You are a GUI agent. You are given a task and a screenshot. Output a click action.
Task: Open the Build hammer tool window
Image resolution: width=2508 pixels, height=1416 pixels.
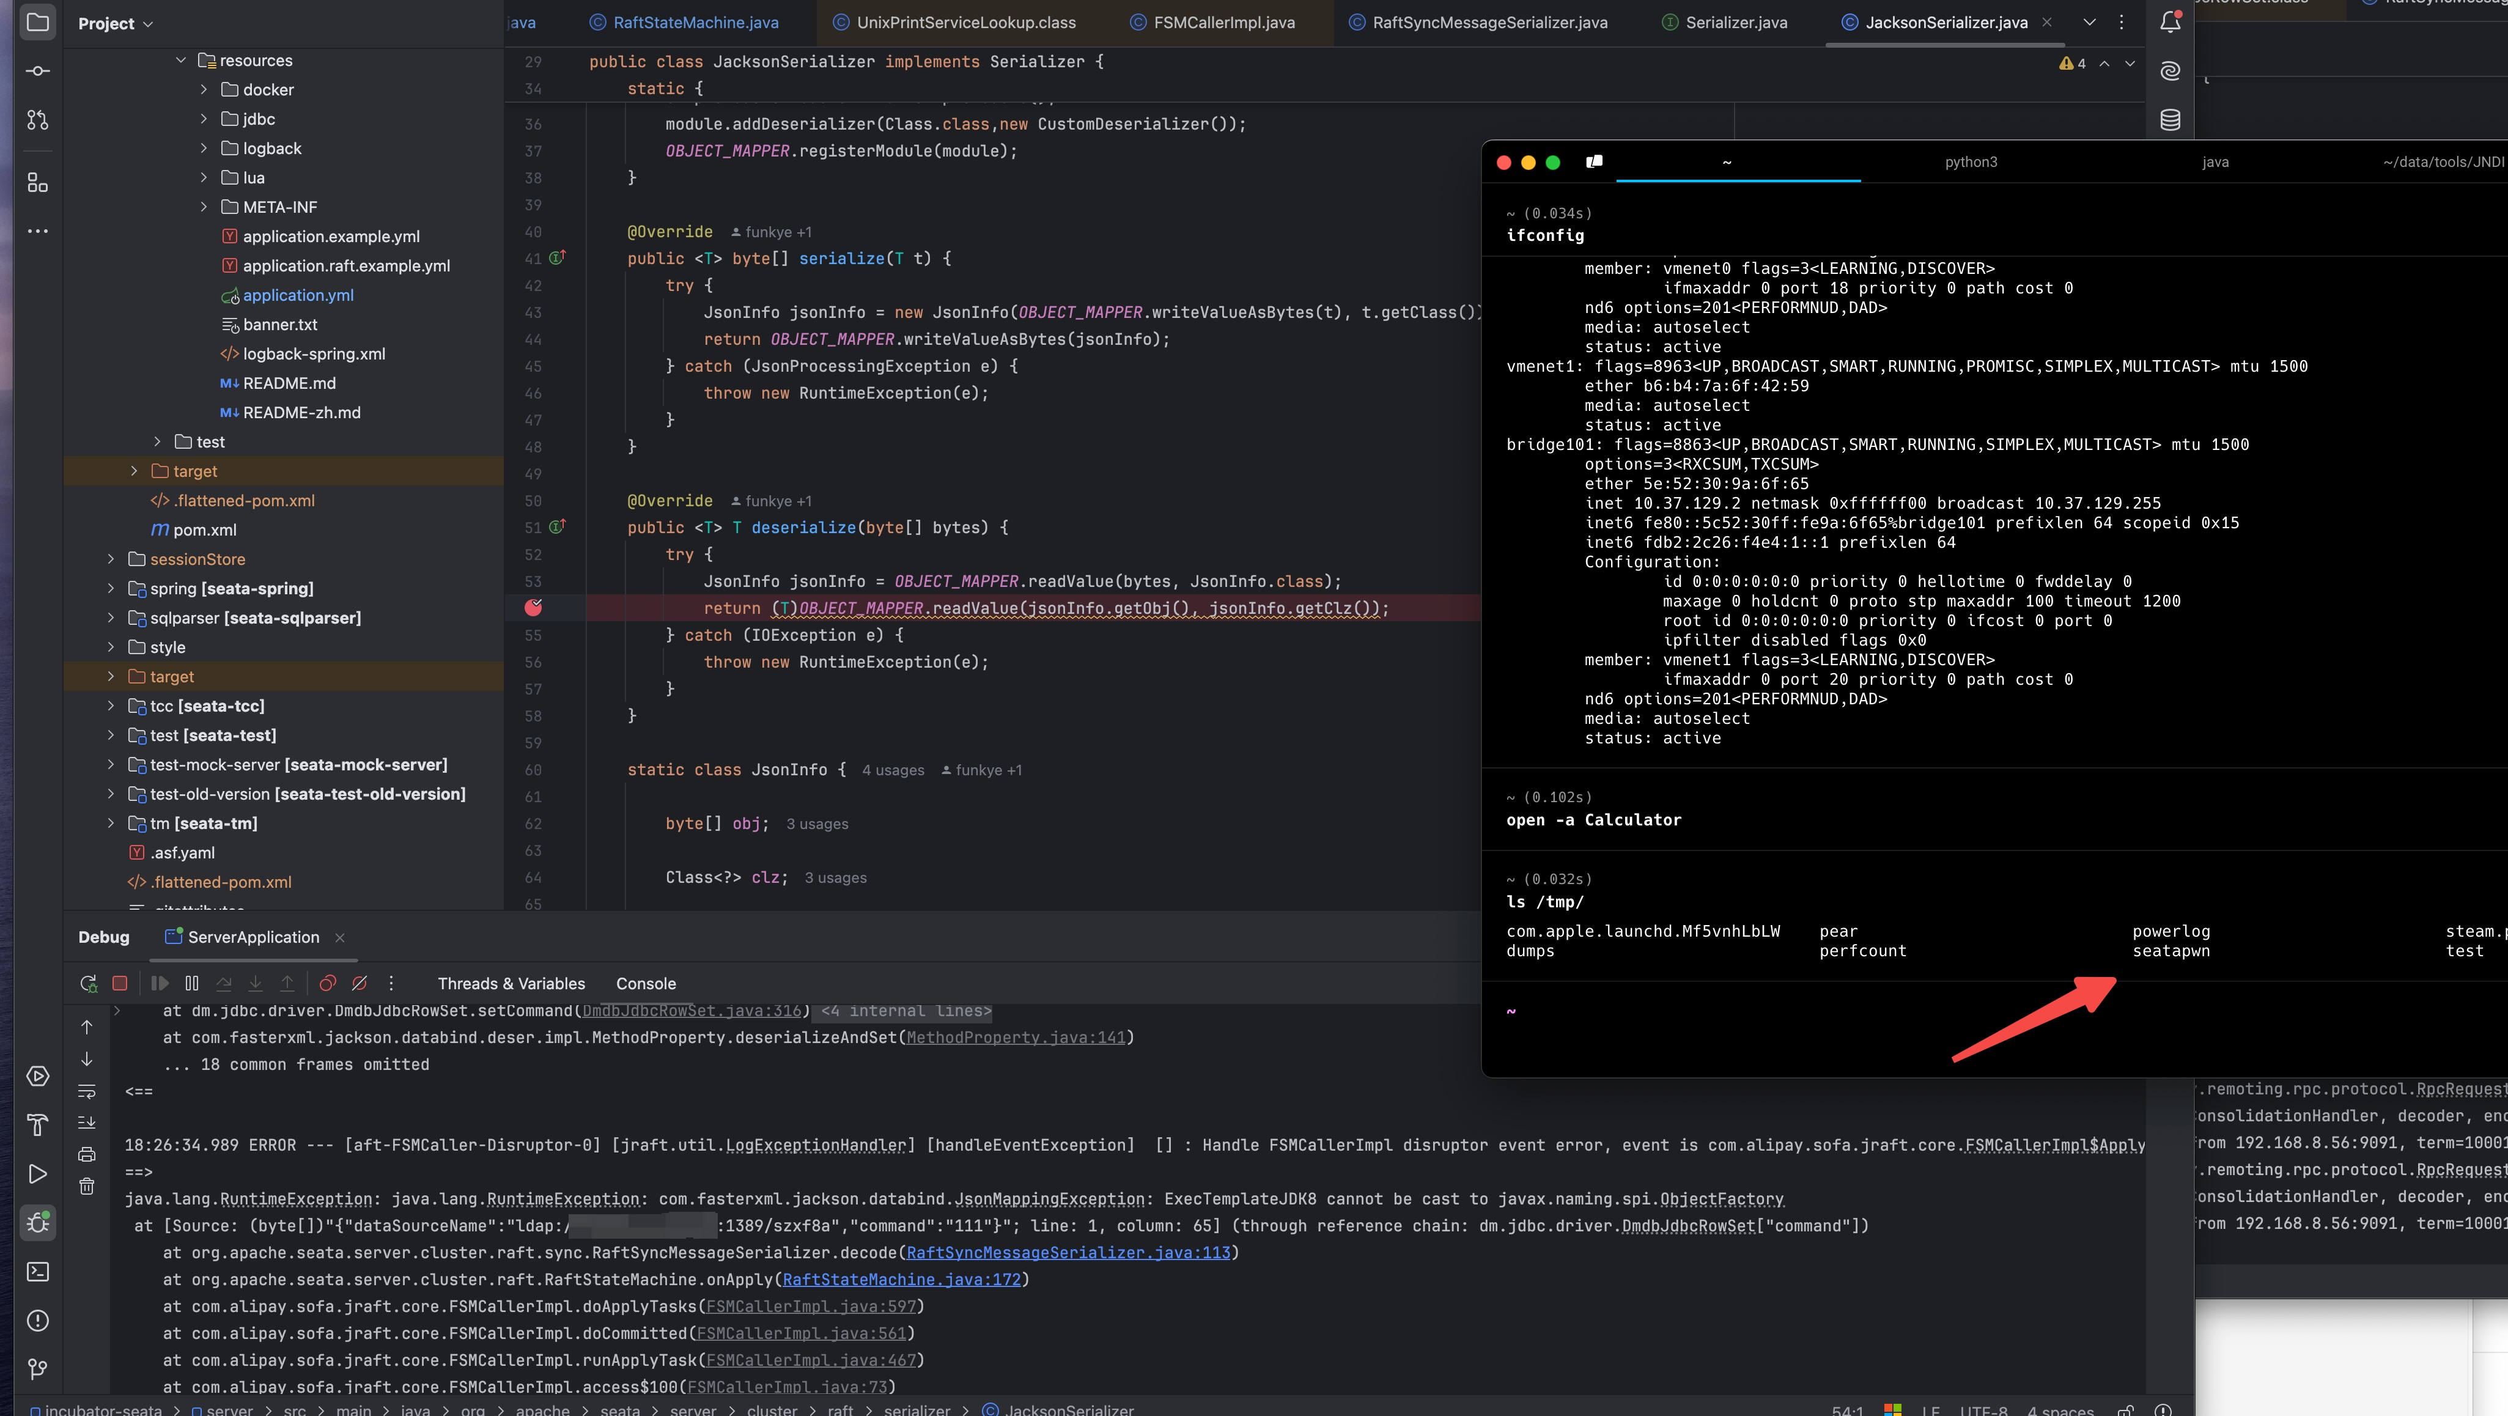37,1125
